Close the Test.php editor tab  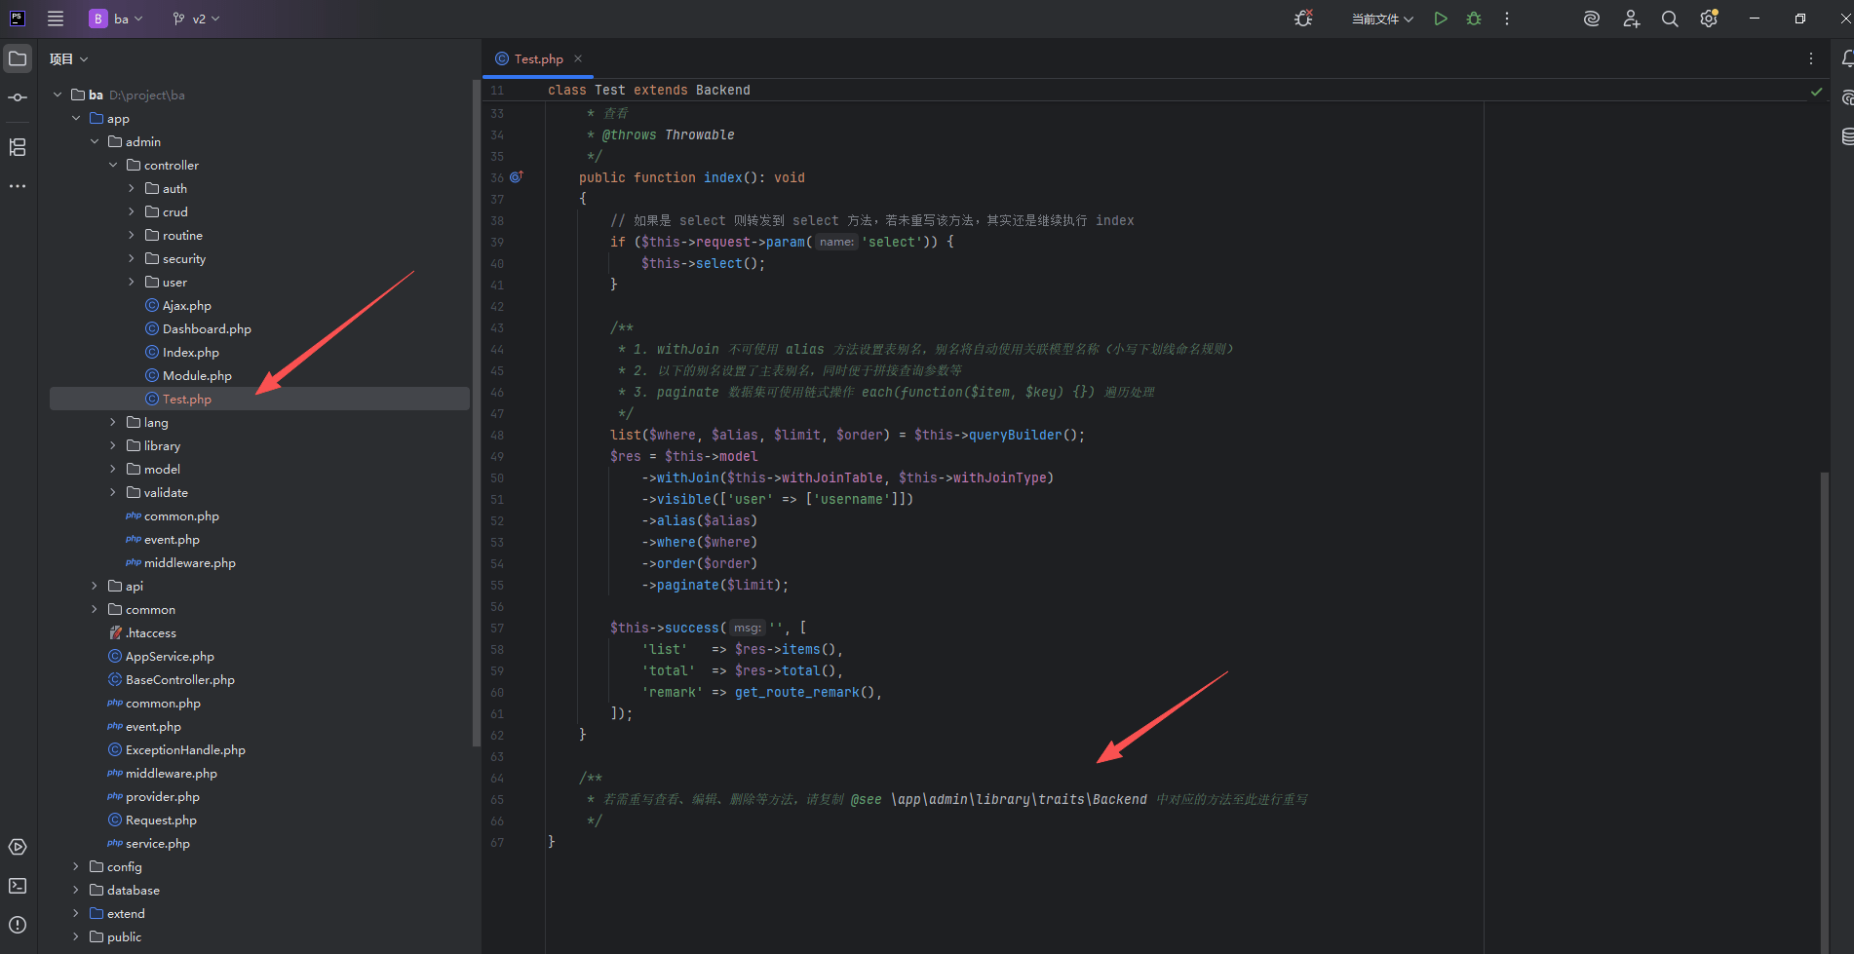point(577,58)
